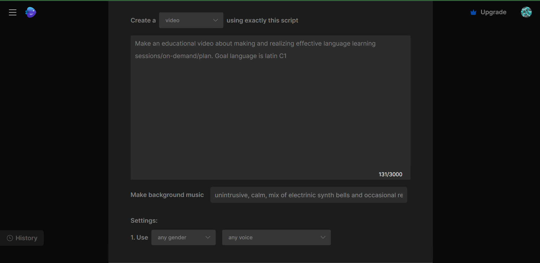Click into the script text area
This screenshot has width=540, height=263.
[271, 108]
